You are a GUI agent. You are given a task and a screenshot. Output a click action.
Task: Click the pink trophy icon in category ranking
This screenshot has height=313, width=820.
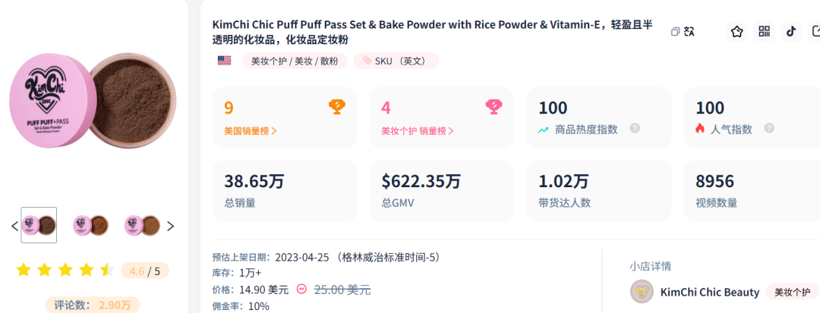tap(494, 107)
